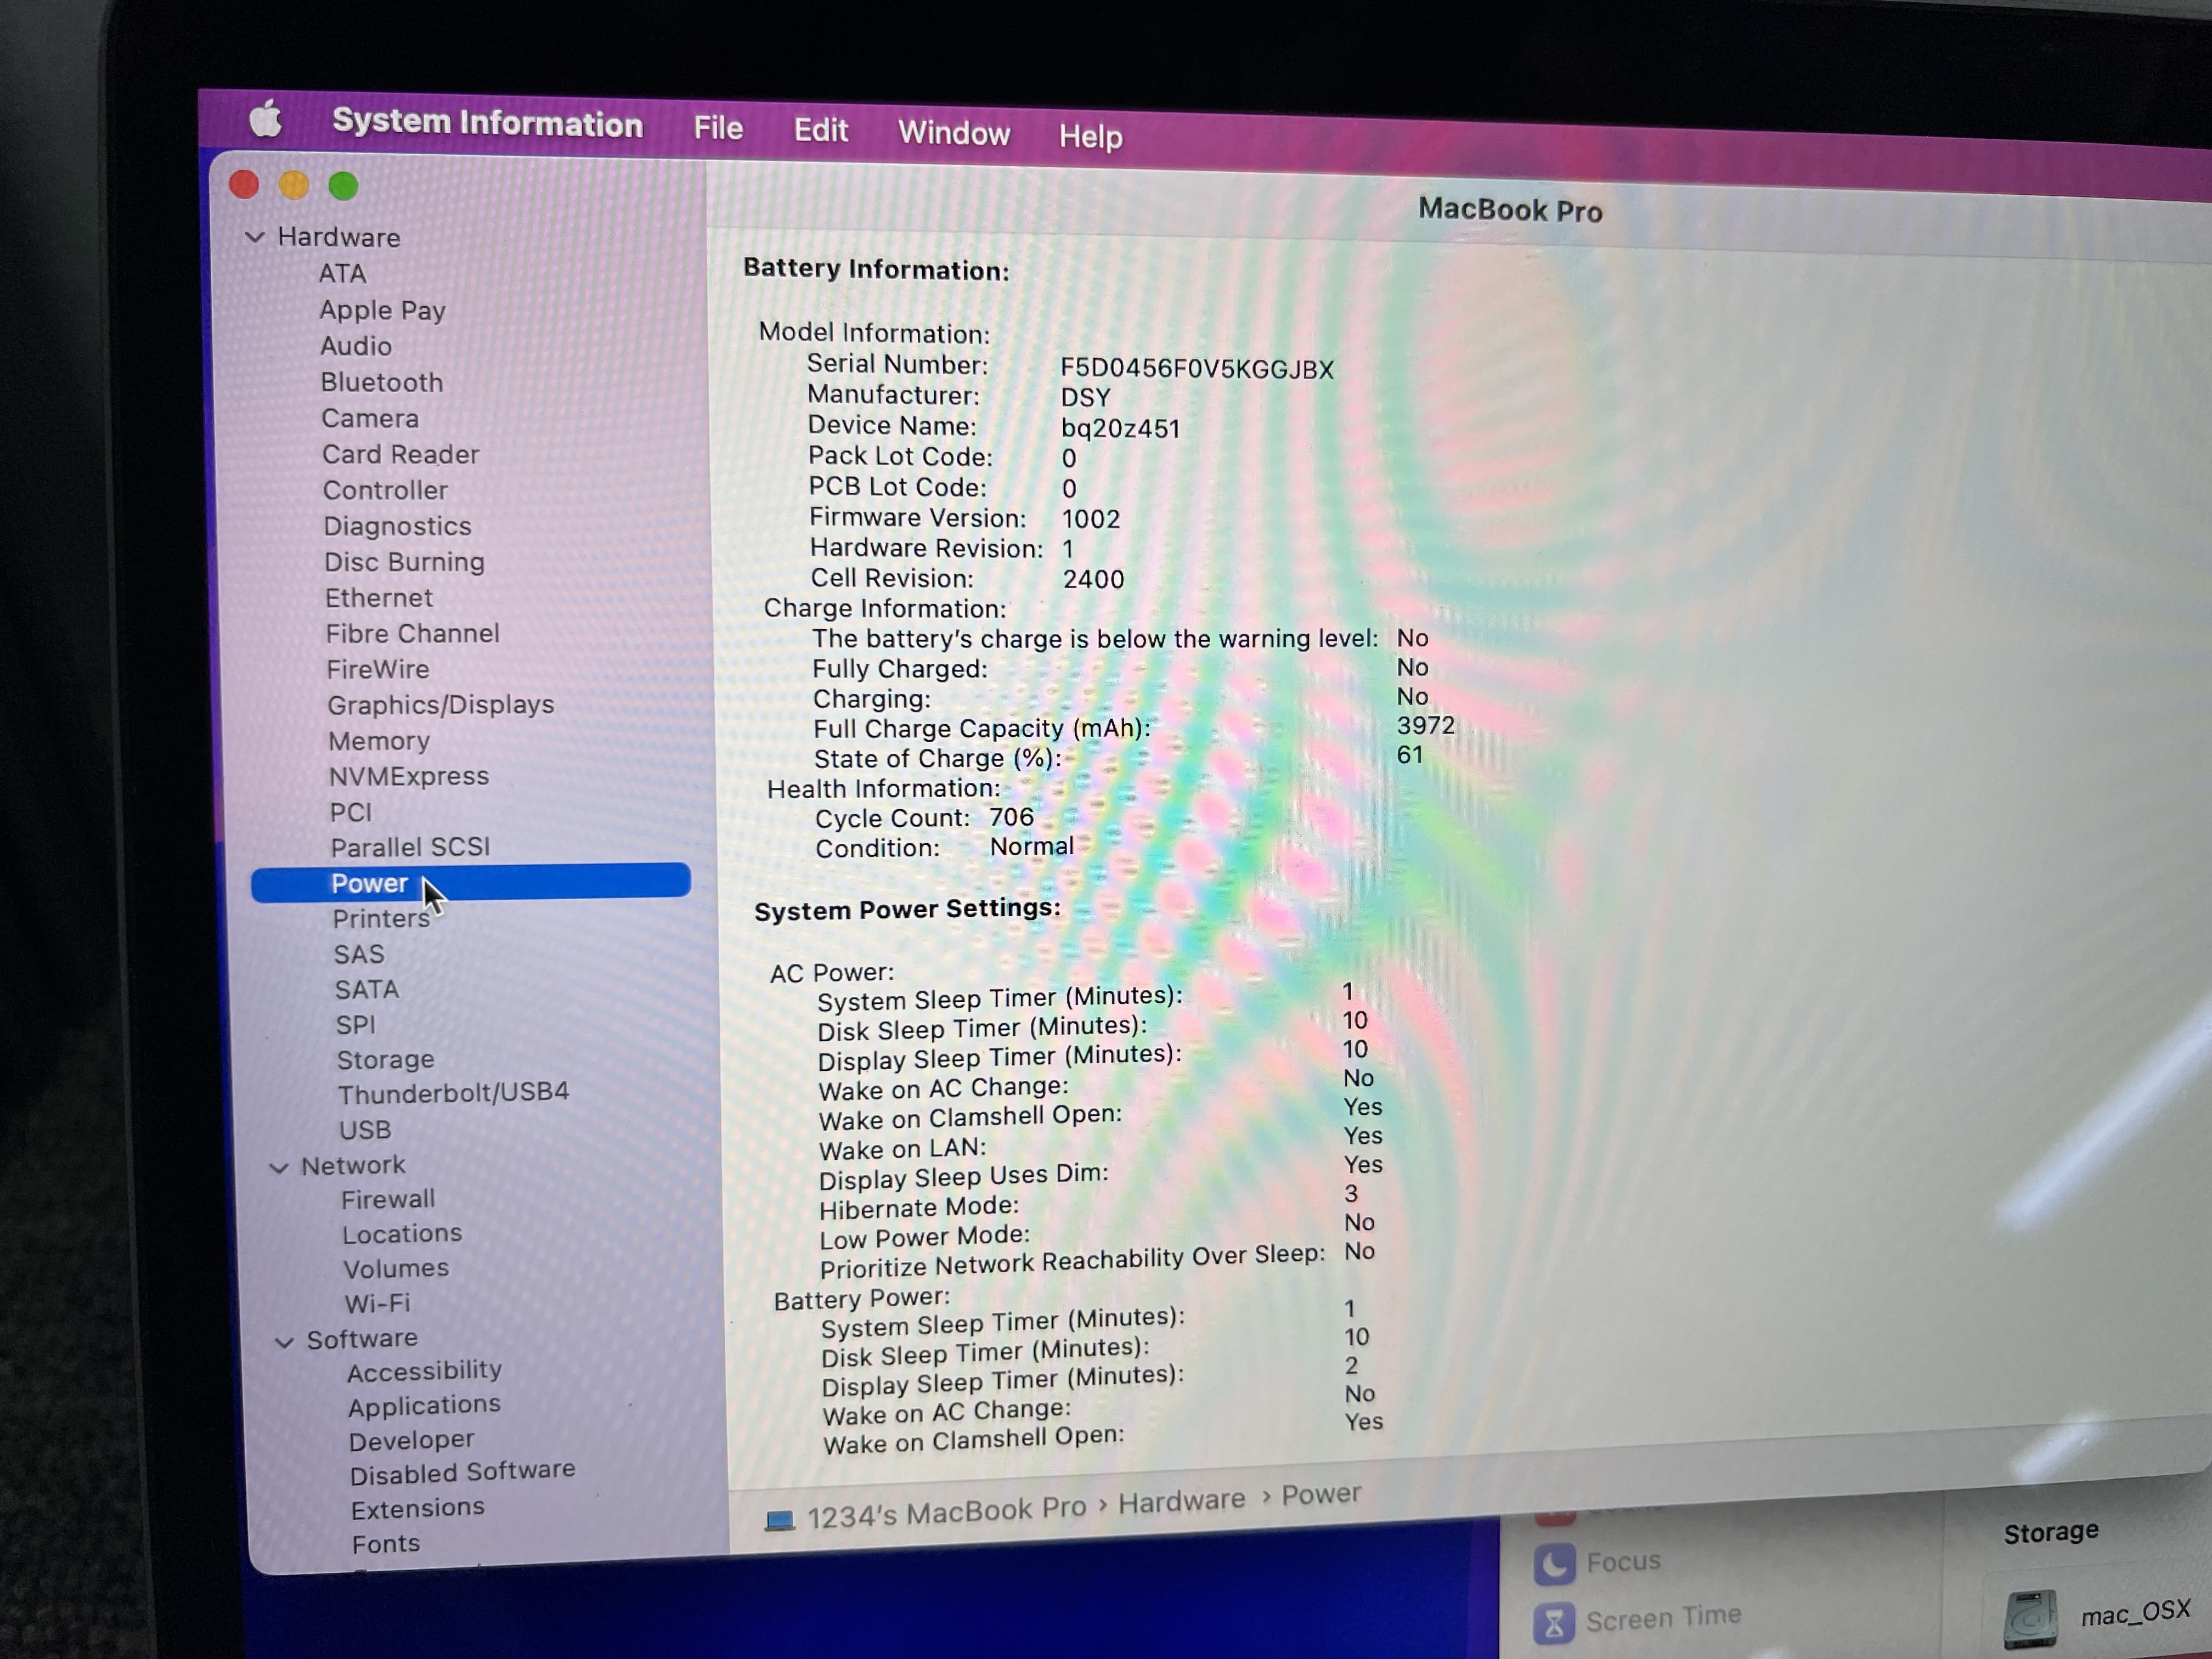Select Extensions under Software
Screen dimensions: 2212x1659
click(417, 1508)
